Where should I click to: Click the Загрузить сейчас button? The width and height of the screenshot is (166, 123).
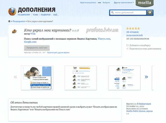37,48
